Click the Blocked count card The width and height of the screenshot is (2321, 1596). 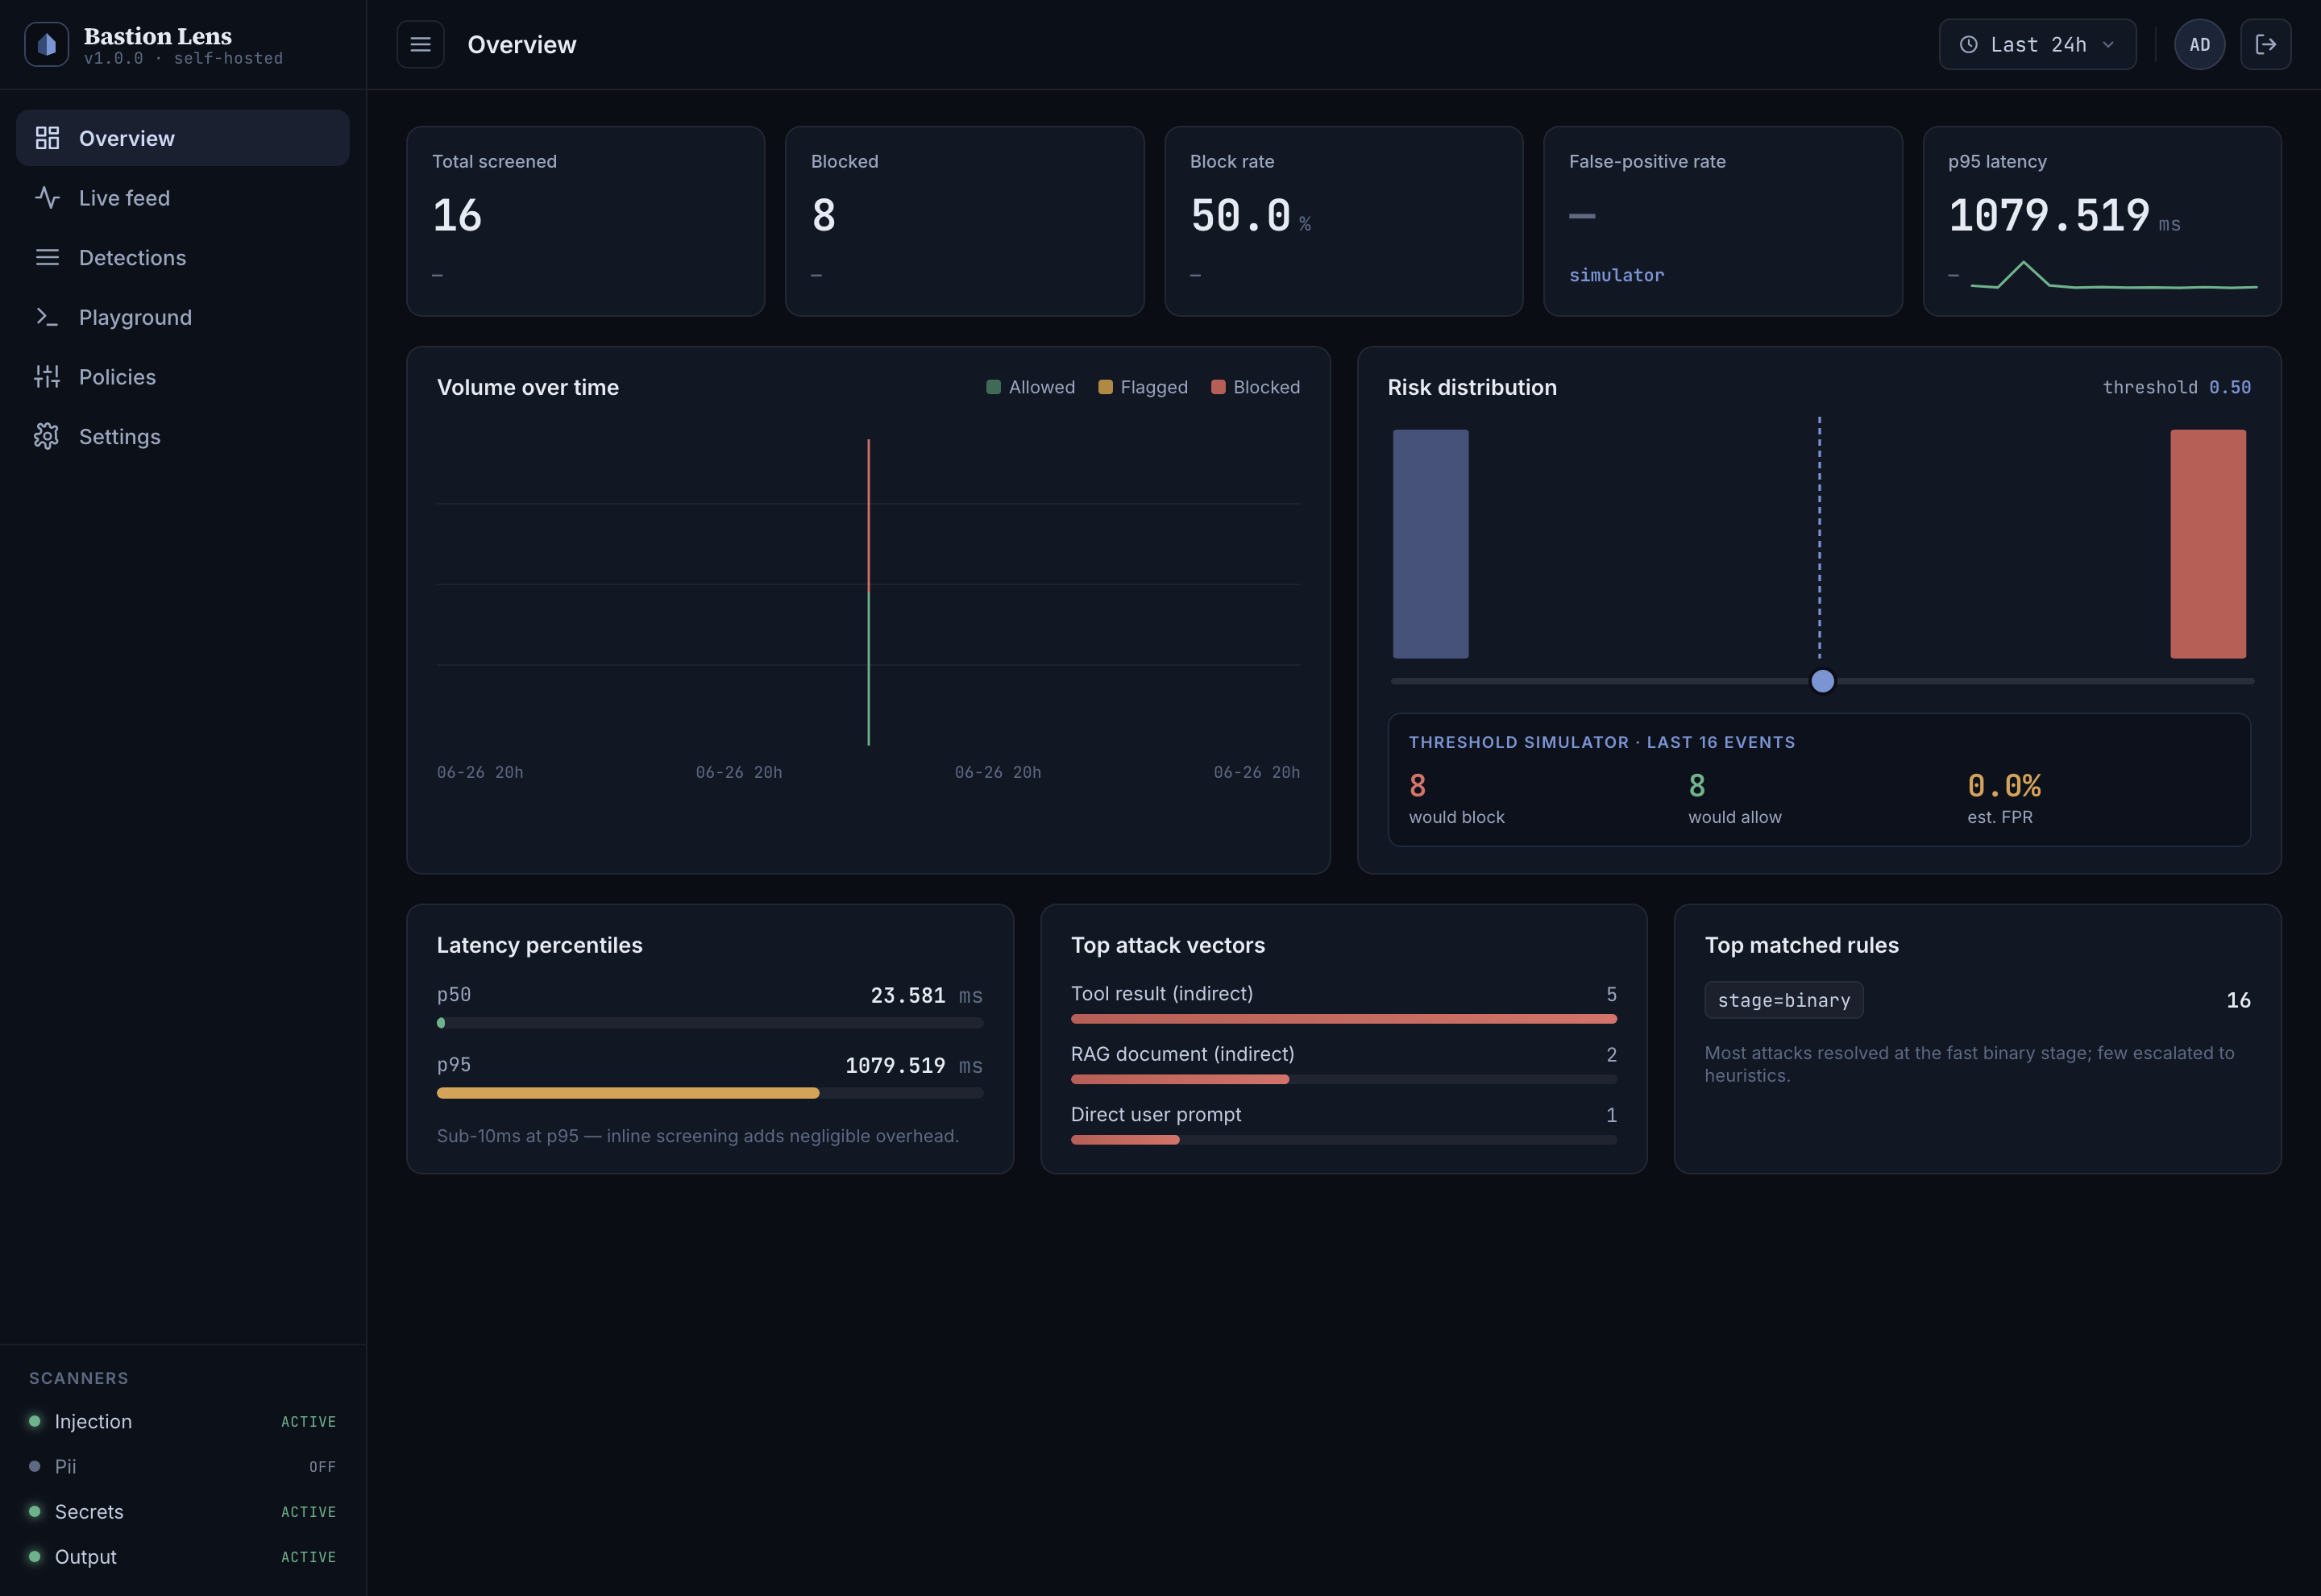point(965,221)
